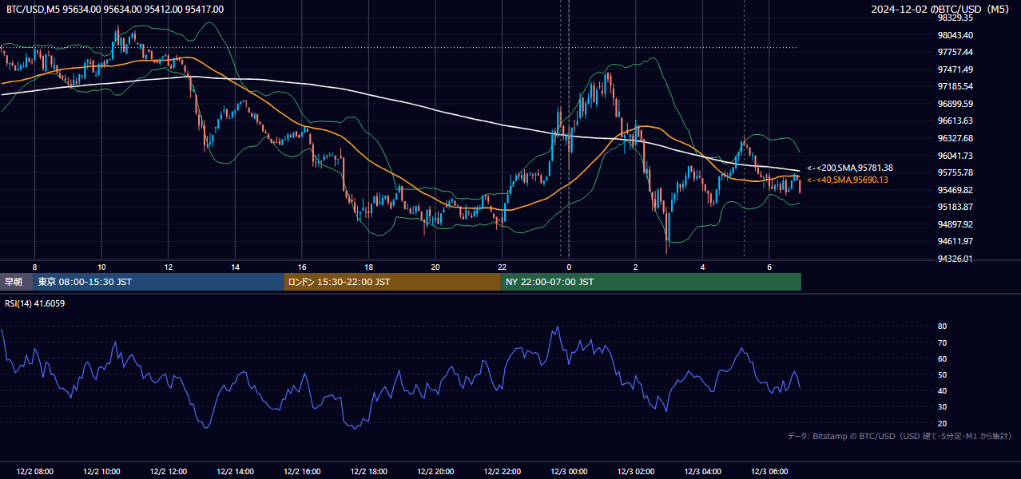Click hour label 16 under the price chart
This screenshot has height=479, width=1021.
[302, 267]
